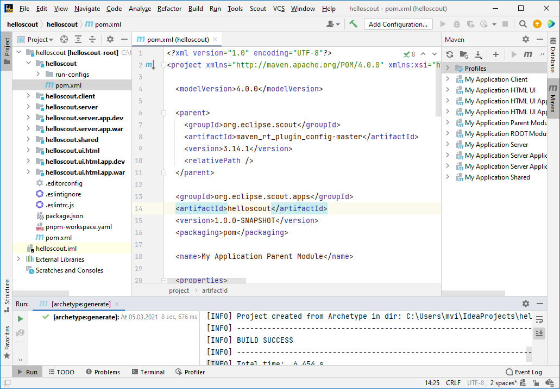Reload all Maven projects
Viewport: 560px width, 389px height.
[x=450, y=54]
